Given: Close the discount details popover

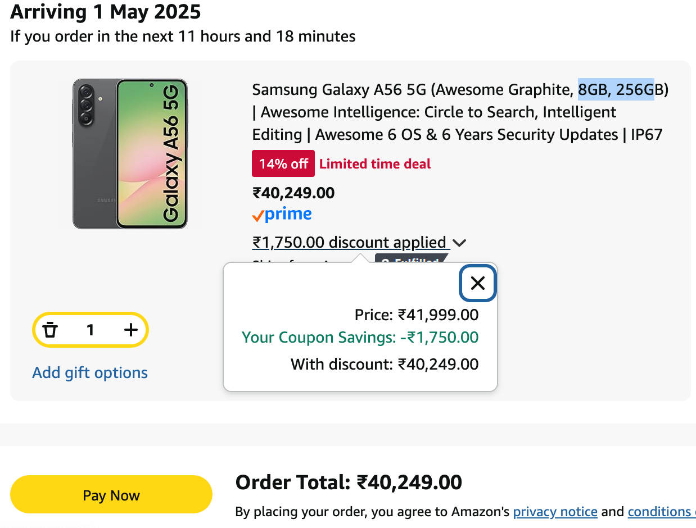Looking at the screenshot, I should coord(477,283).
